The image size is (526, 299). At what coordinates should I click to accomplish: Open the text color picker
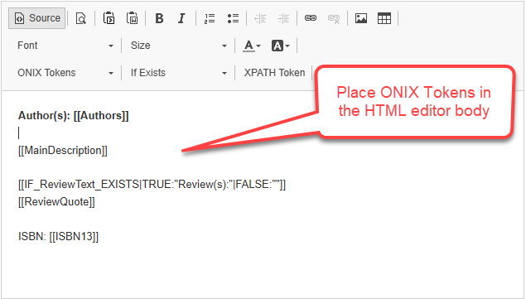tap(252, 46)
